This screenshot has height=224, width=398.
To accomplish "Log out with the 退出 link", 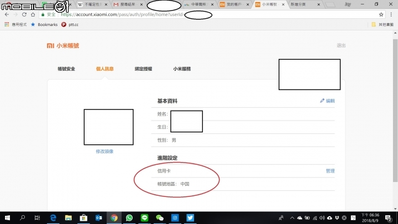I will 341,45.
